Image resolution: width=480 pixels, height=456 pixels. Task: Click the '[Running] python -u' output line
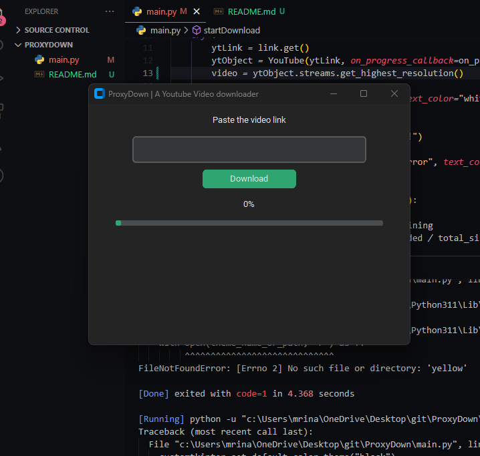(x=309, y=419)
